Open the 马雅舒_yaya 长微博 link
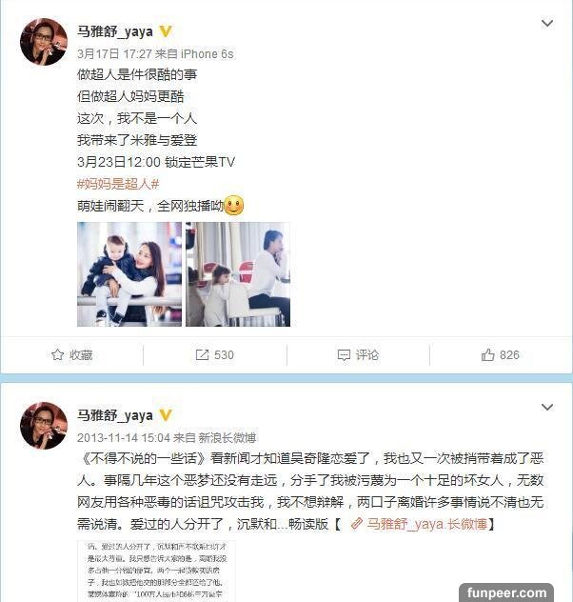This screenshot has width=573, height=602. point(426,524)
